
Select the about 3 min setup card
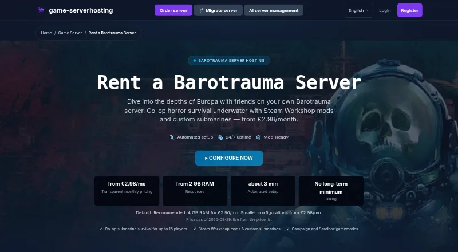pyautogui.click(x=263, y=191)
